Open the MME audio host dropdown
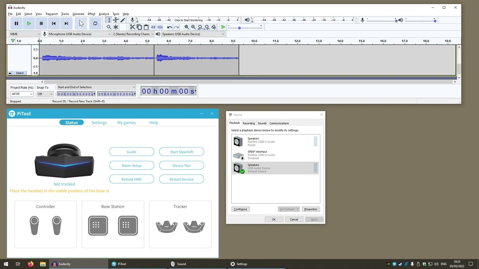 tap(25, 34)
